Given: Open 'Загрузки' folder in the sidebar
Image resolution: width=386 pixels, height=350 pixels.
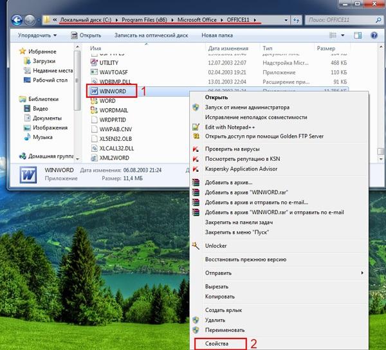Looking at the screenshot, I should point(45,61).
